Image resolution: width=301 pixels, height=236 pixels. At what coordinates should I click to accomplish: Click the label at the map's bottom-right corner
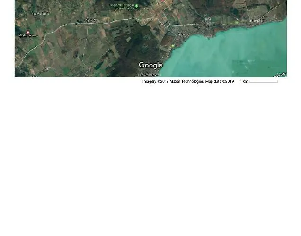point(281,74)
